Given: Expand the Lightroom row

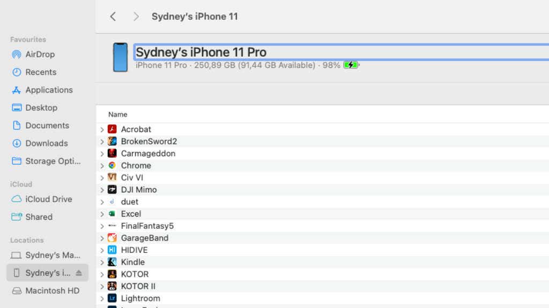Looking at the screenshot, I should pyautogui.click(x=102, y=298).
